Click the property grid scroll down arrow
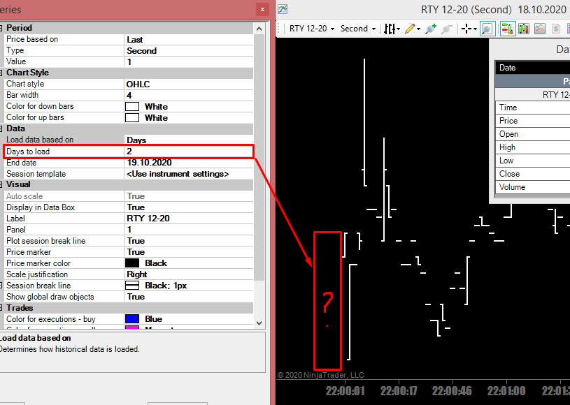 coord(259,323)
